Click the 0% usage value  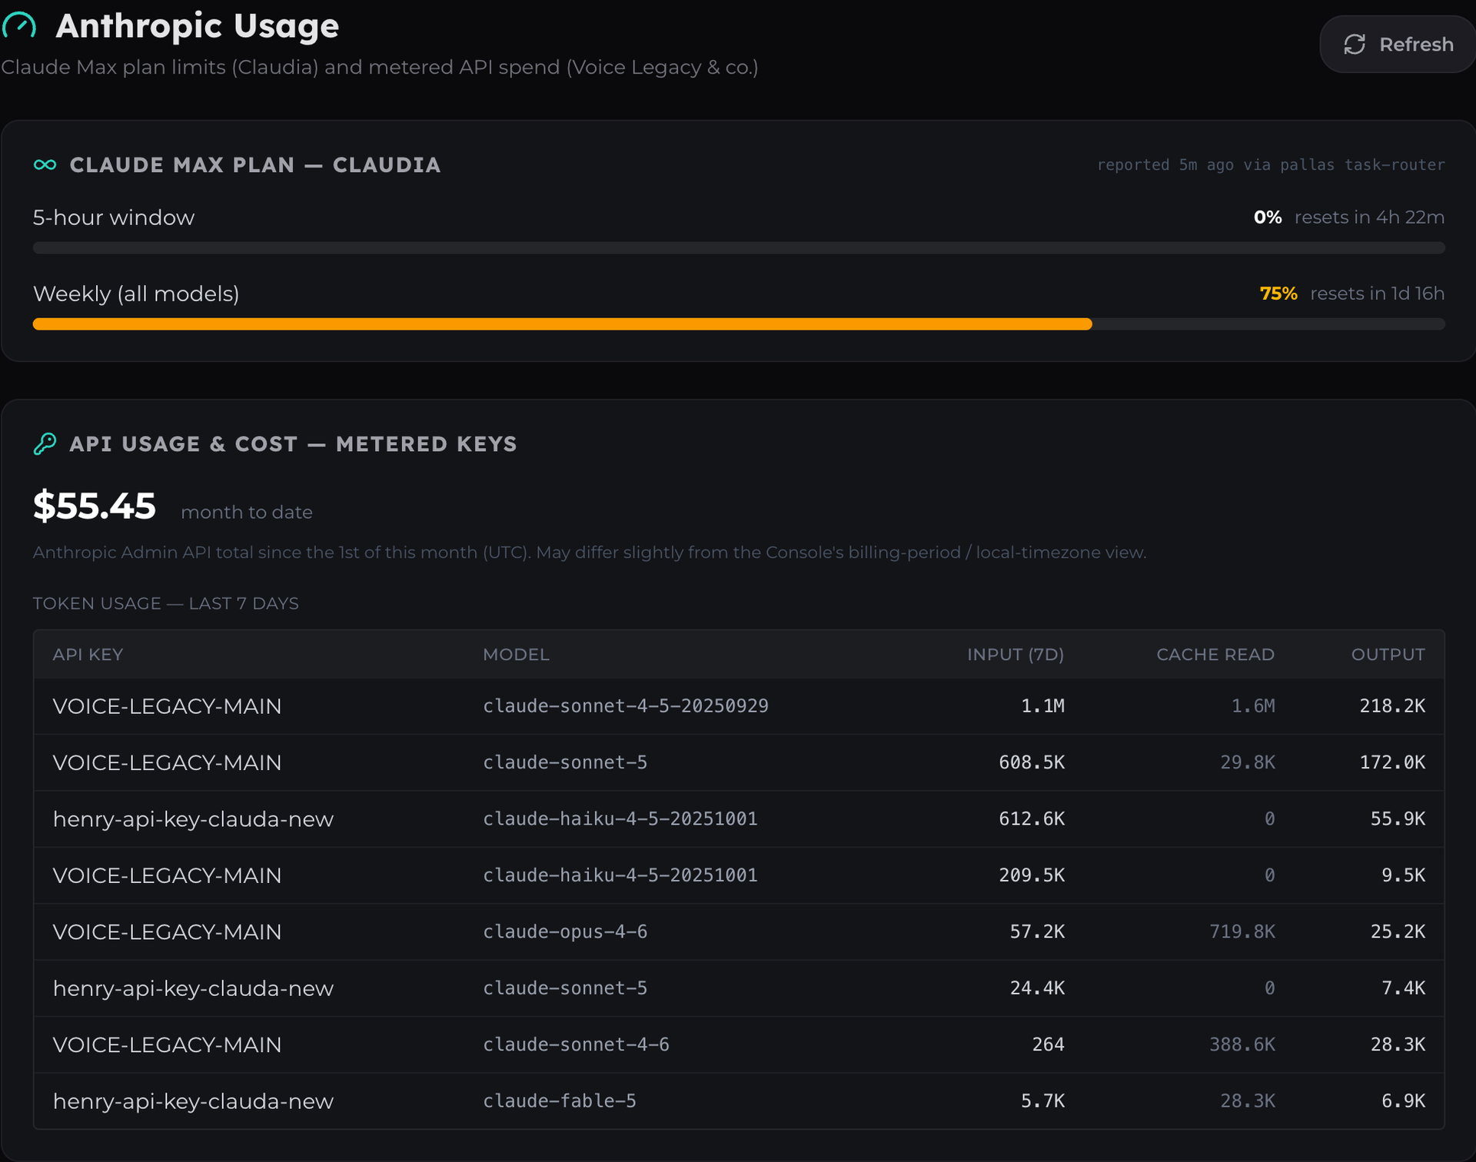[x=1268, y=217]
